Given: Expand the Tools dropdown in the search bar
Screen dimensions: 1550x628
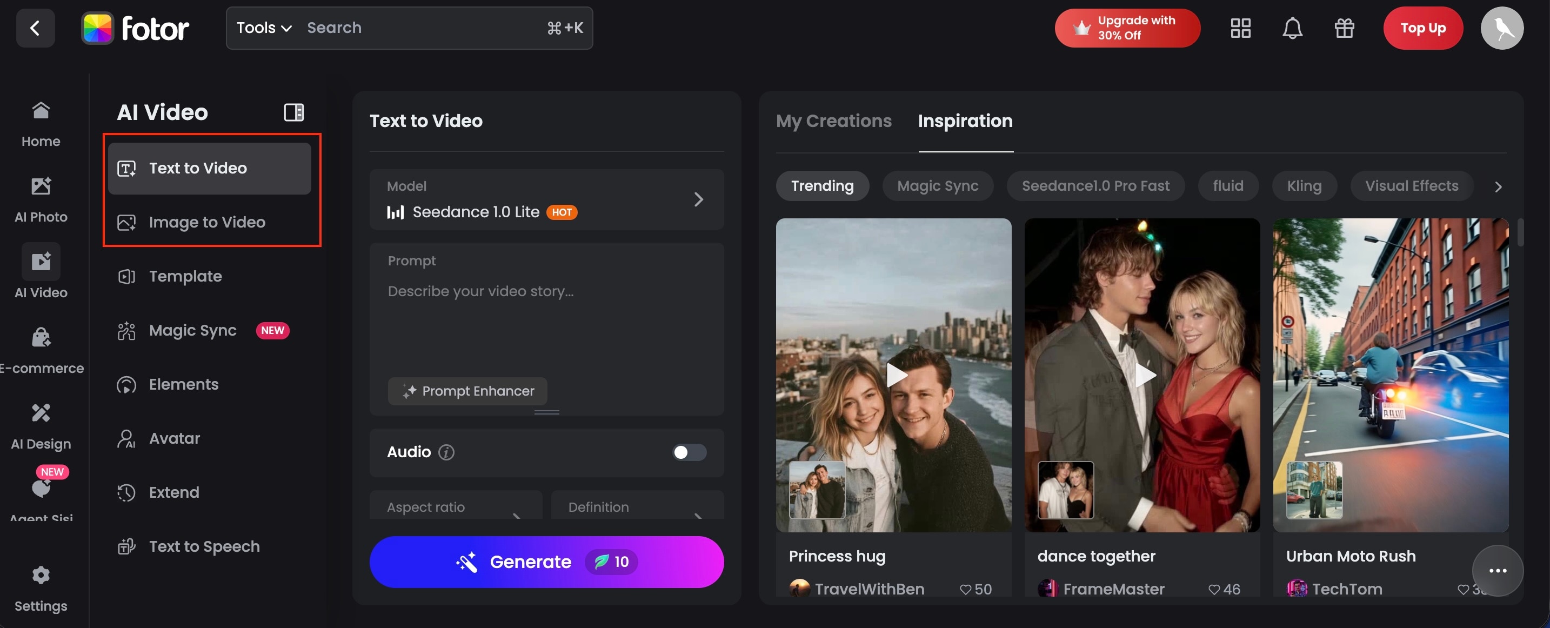Looking at the screenshot, I should click(x=263, y=28).
